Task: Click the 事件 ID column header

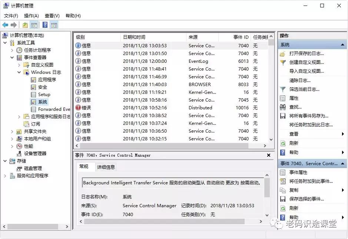Action: coord(239,37)
